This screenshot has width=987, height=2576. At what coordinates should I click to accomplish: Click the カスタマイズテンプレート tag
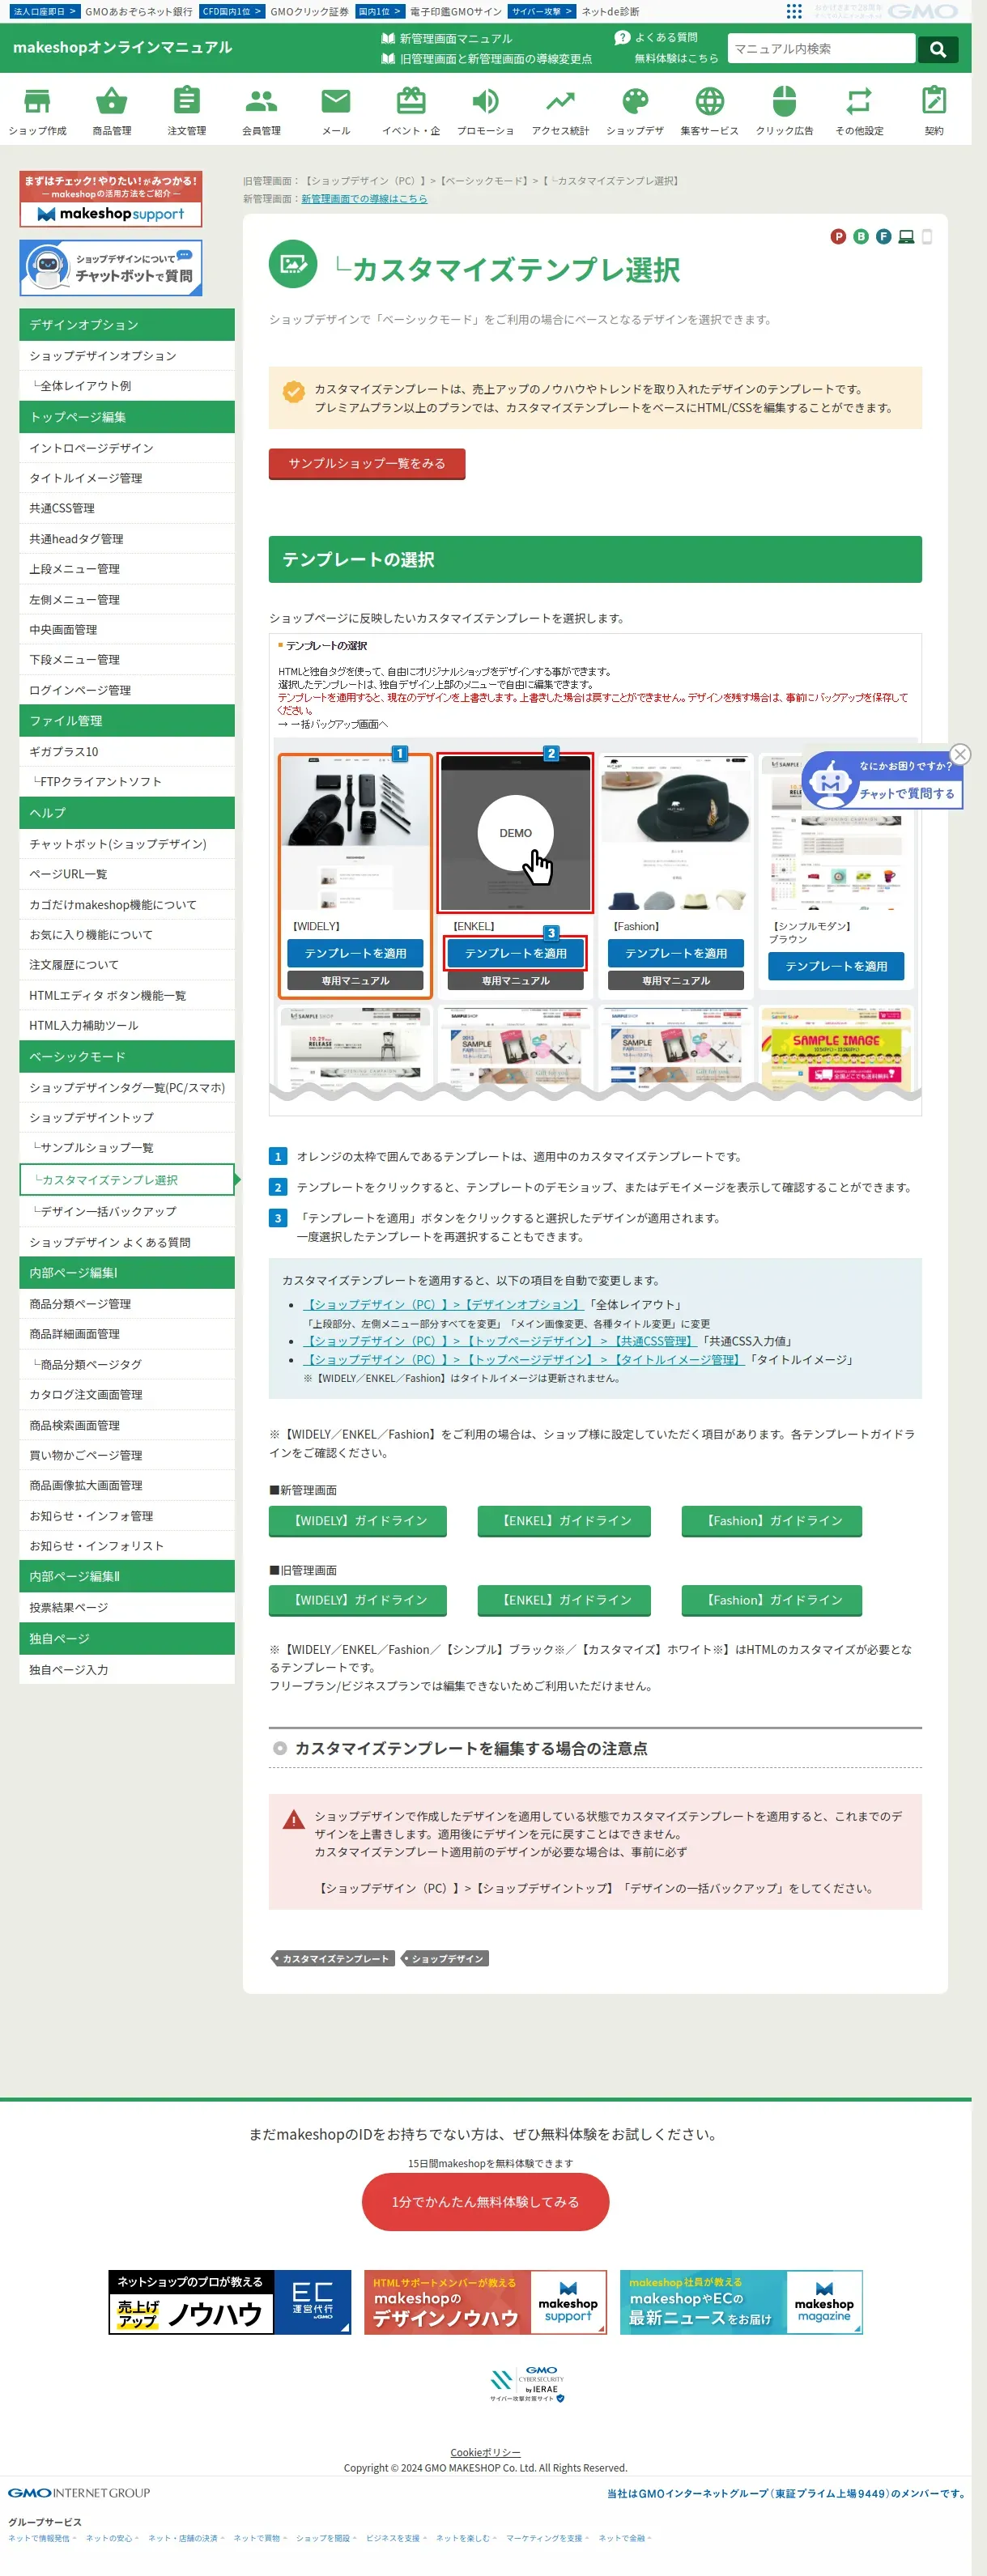(334, 1958)
